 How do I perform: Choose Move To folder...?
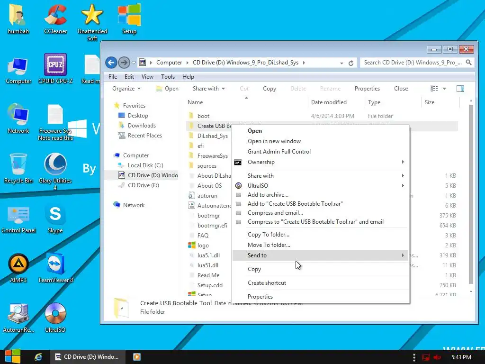320,245
